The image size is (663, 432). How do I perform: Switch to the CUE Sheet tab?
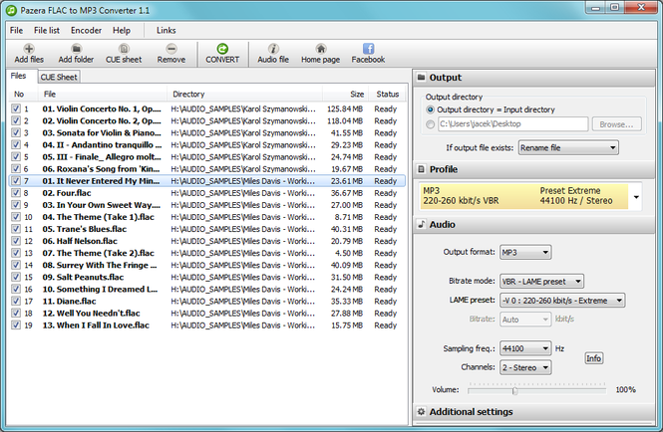59,78
